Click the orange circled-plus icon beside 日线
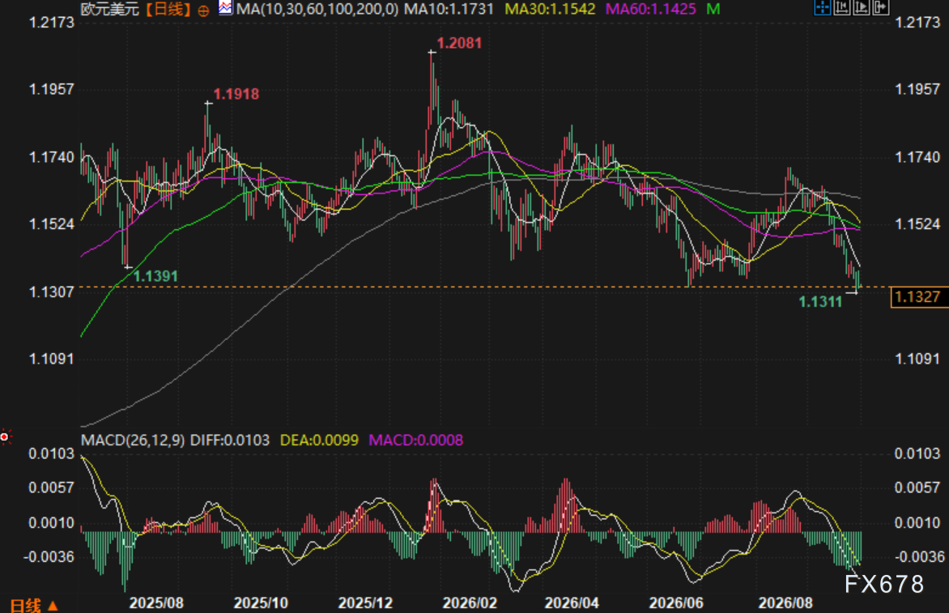 pyautogui.click(x=203, y=11)
